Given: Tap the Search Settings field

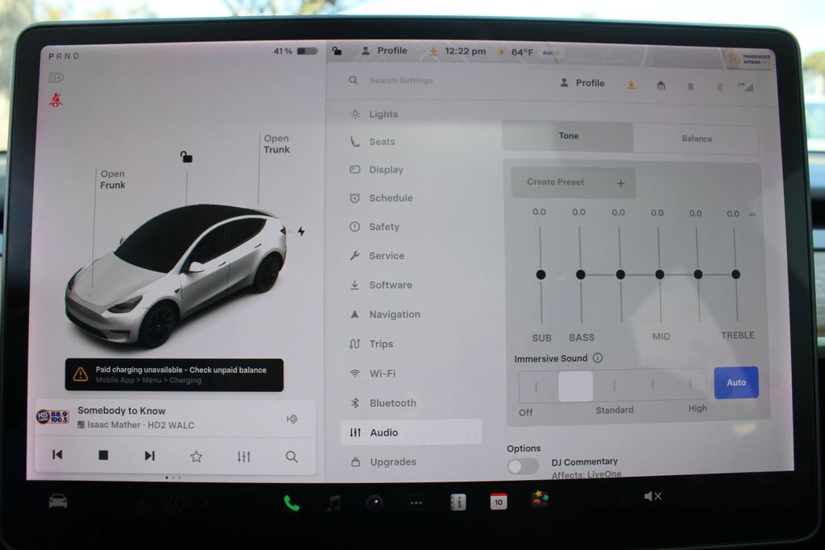Looking at the screenshot, I should point(403,81).
